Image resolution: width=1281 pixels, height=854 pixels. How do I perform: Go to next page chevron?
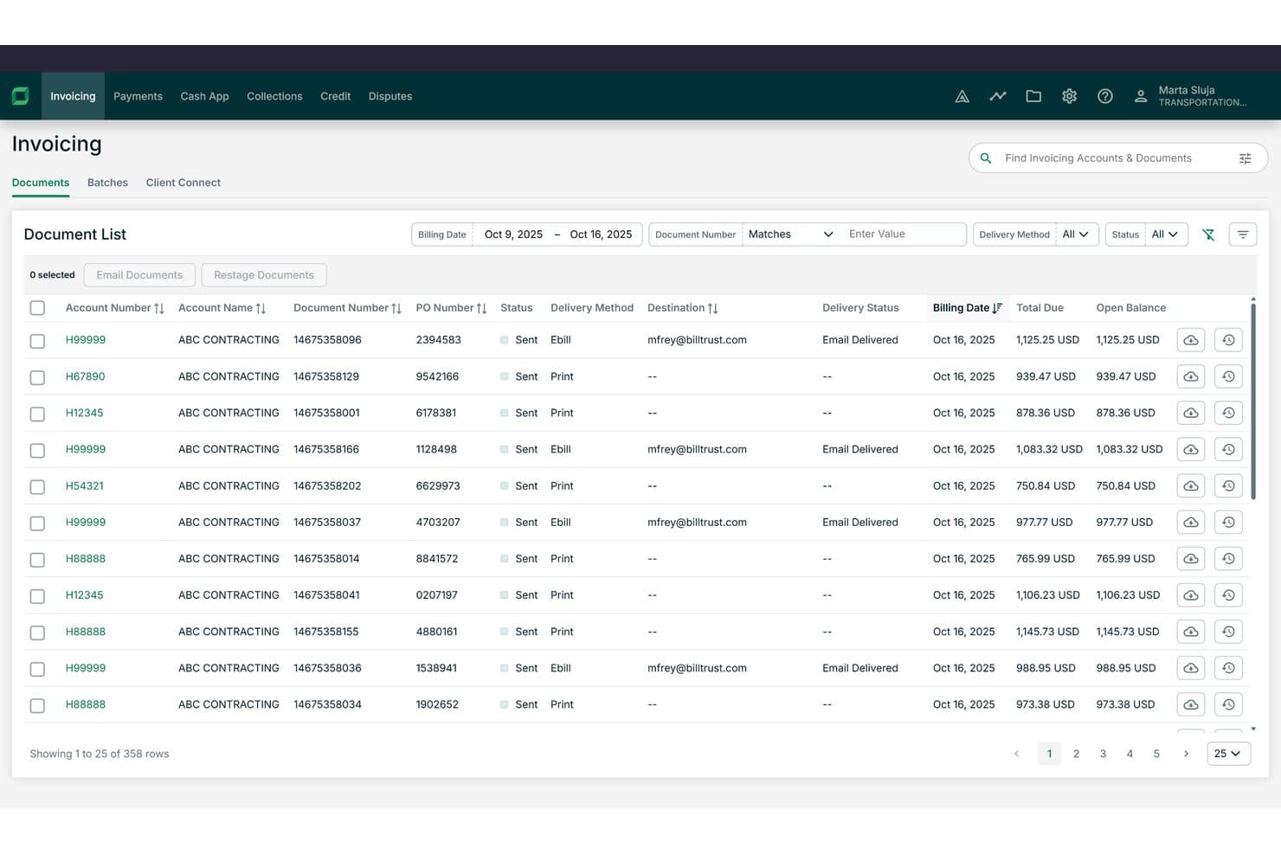[1186, 754]
